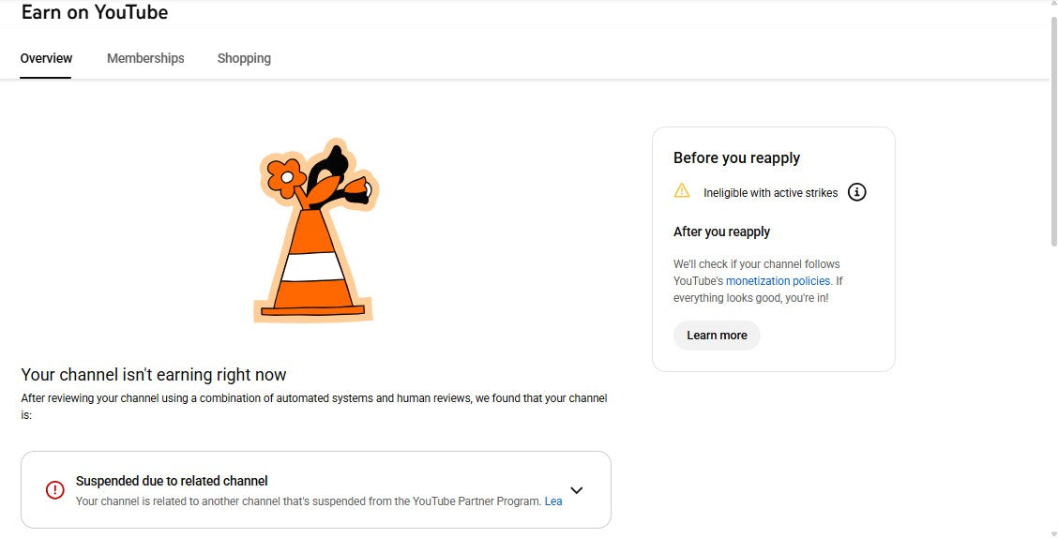Click the scrollbar up arrow

pos(1051,7)
